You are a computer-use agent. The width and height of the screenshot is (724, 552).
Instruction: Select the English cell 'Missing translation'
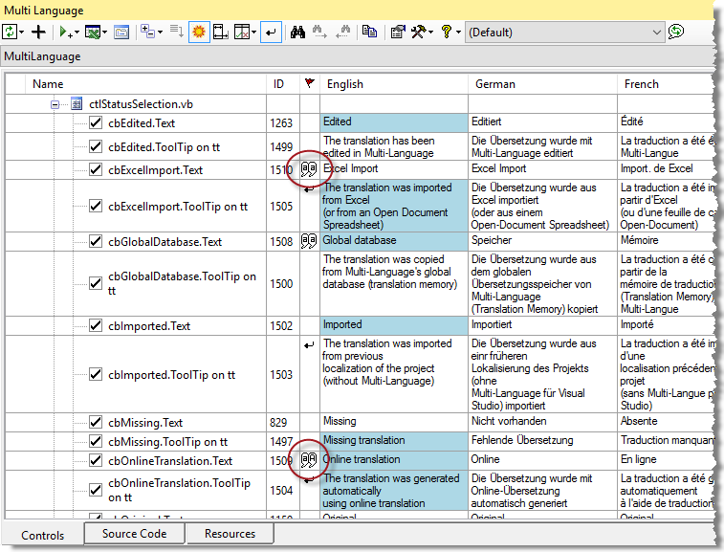click(363, 441)
